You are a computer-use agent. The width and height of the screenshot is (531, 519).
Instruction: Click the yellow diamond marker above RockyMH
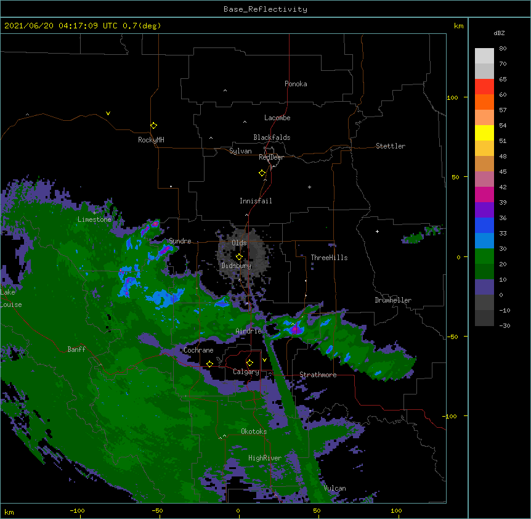pos(154,126)
